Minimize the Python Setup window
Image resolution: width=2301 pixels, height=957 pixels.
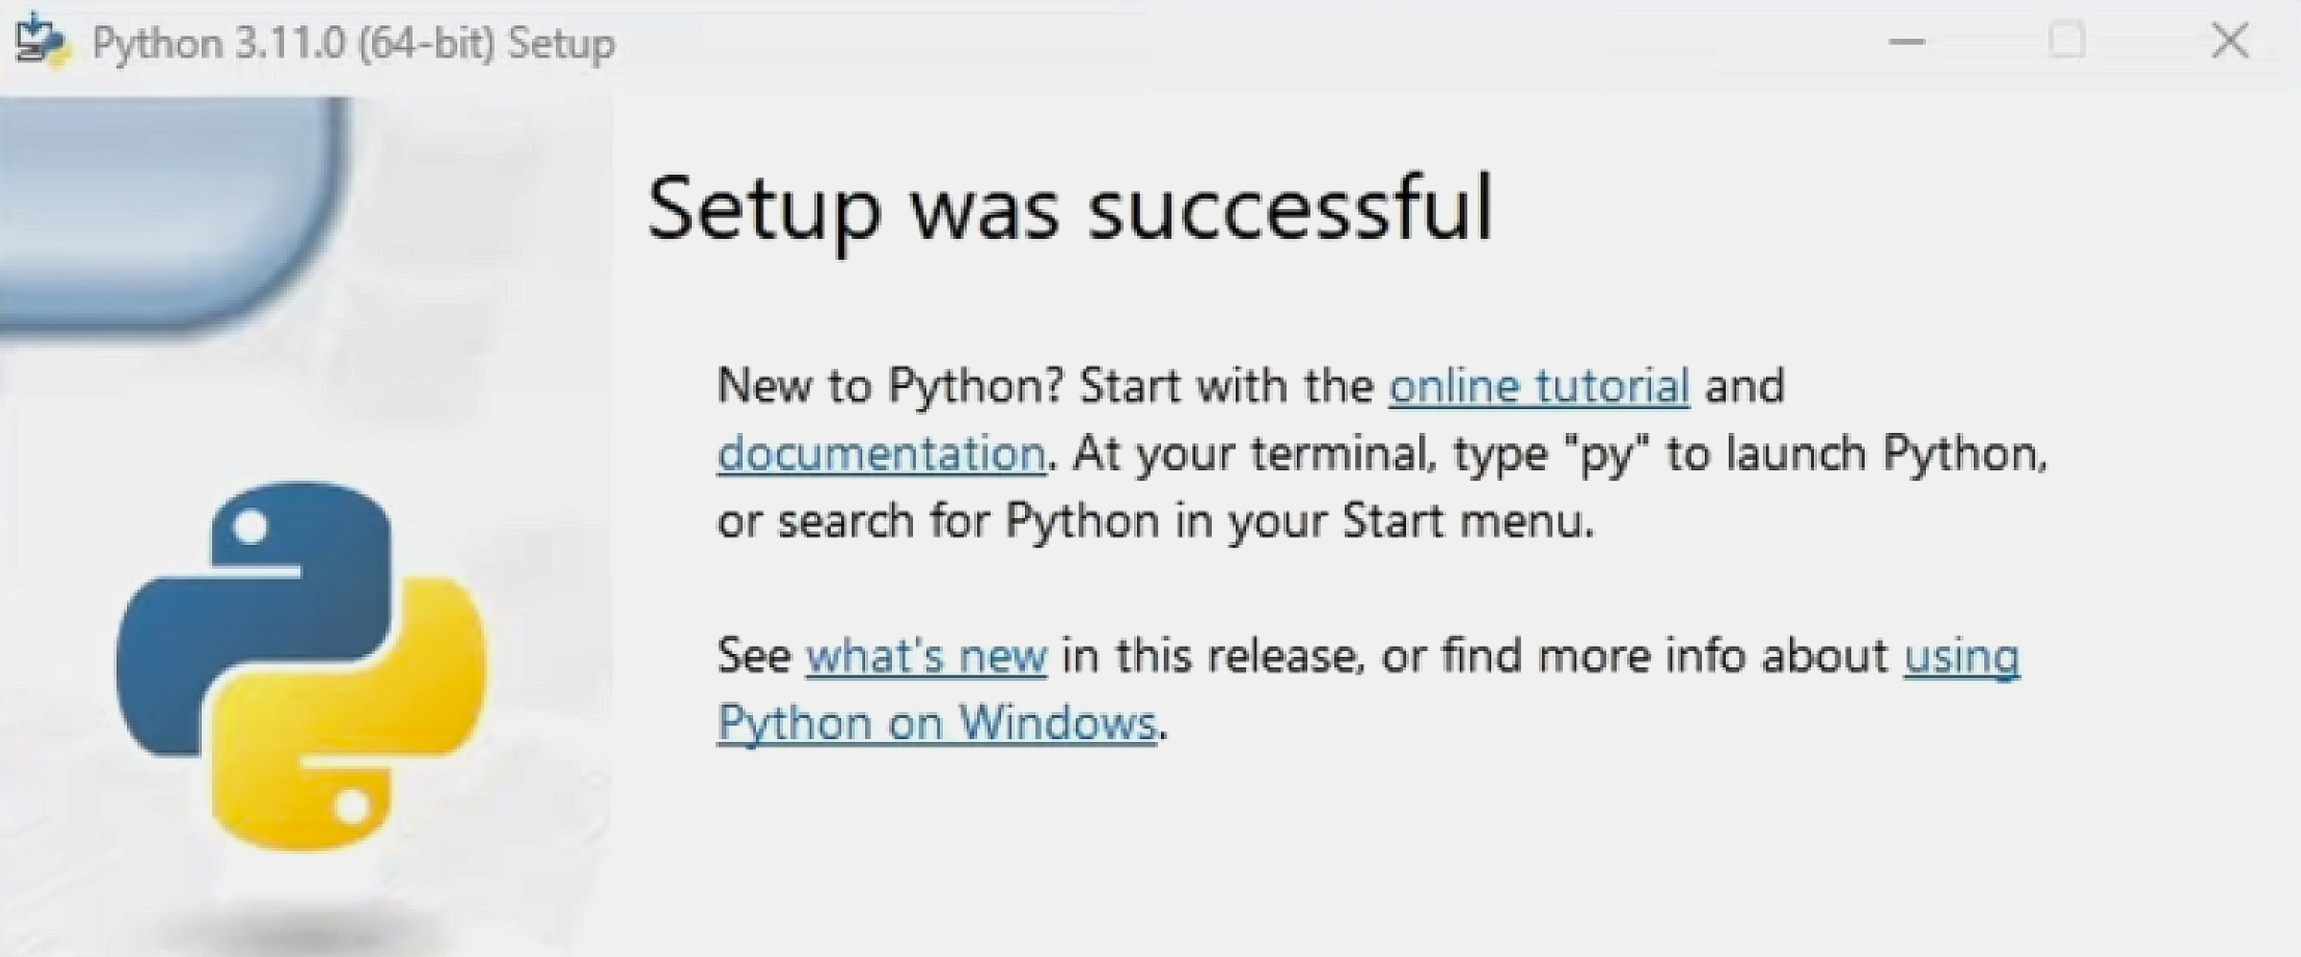point(1907,41)
